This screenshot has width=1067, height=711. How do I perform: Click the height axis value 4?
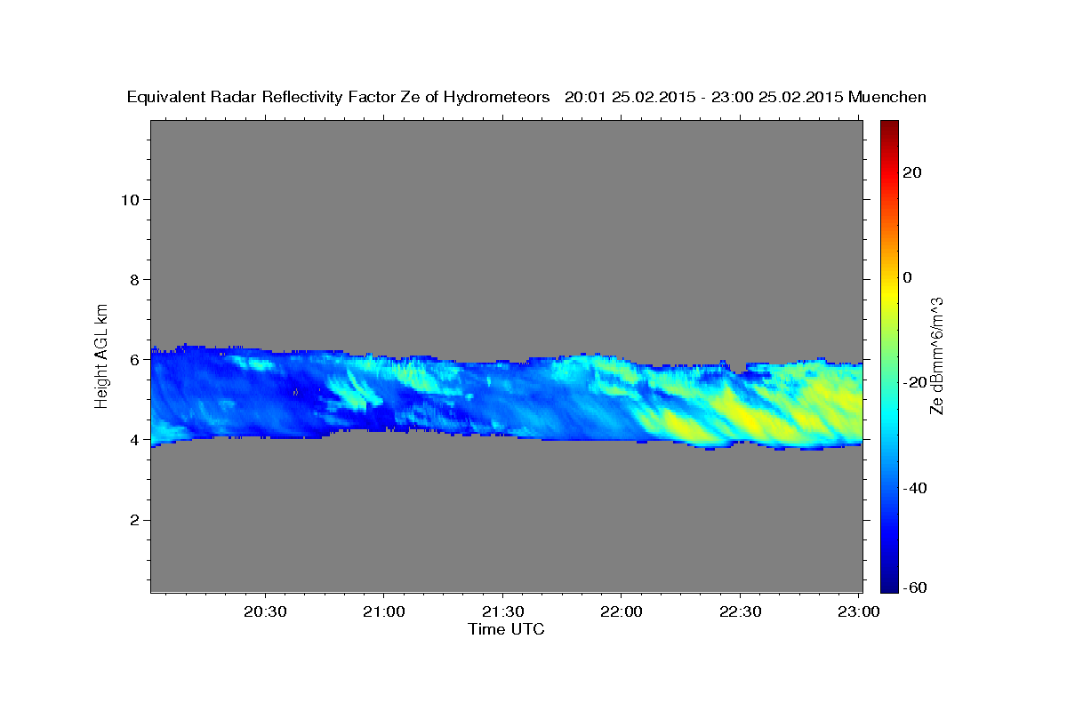(x=134, y=439)
